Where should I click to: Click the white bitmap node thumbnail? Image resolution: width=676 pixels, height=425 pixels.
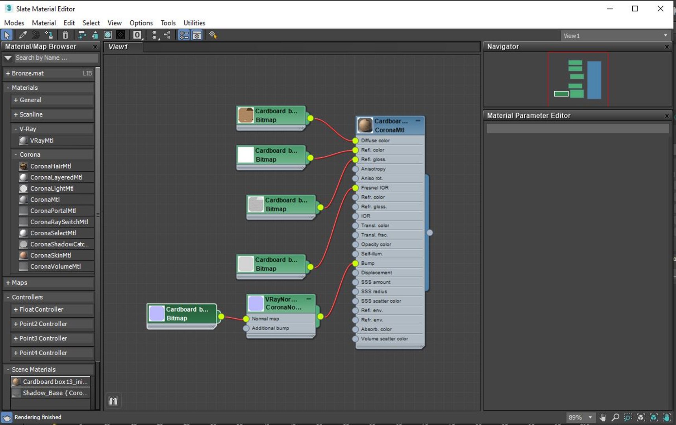(x=246, y=155)
